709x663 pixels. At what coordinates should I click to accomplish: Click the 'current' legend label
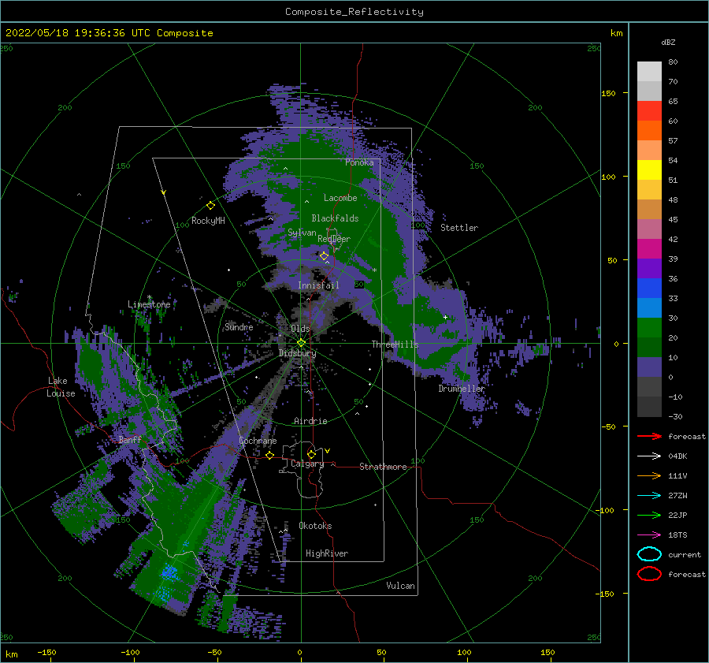685,555
